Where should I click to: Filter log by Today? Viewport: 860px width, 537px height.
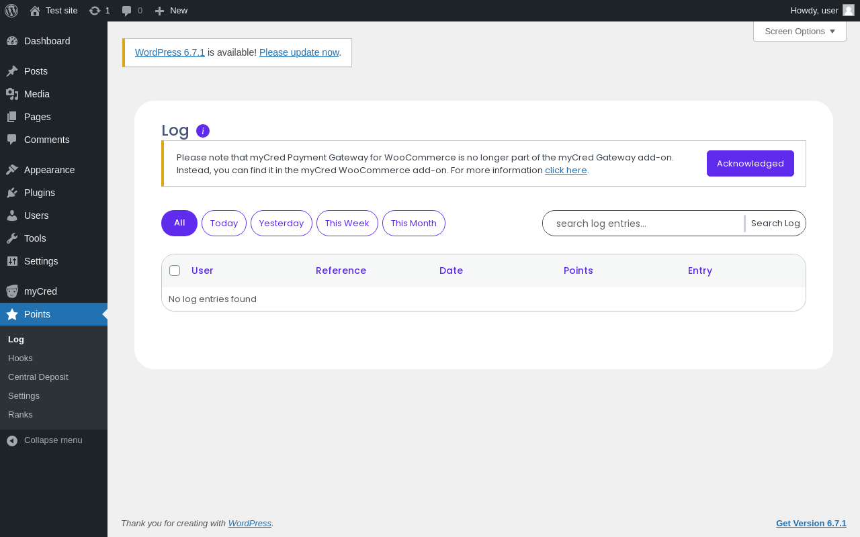(224, 223)
